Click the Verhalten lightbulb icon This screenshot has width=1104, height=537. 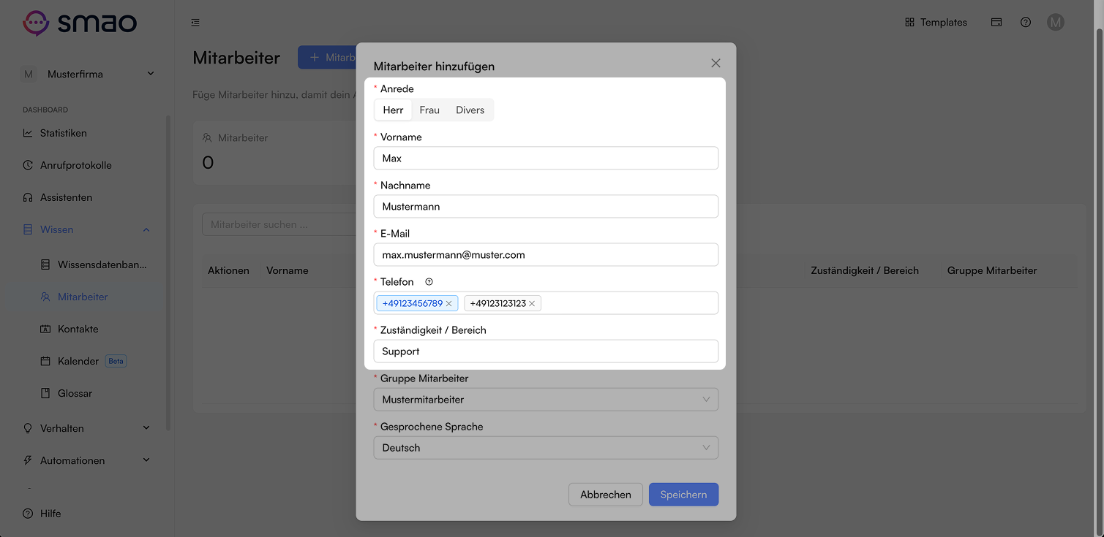[x=28, y=428]
